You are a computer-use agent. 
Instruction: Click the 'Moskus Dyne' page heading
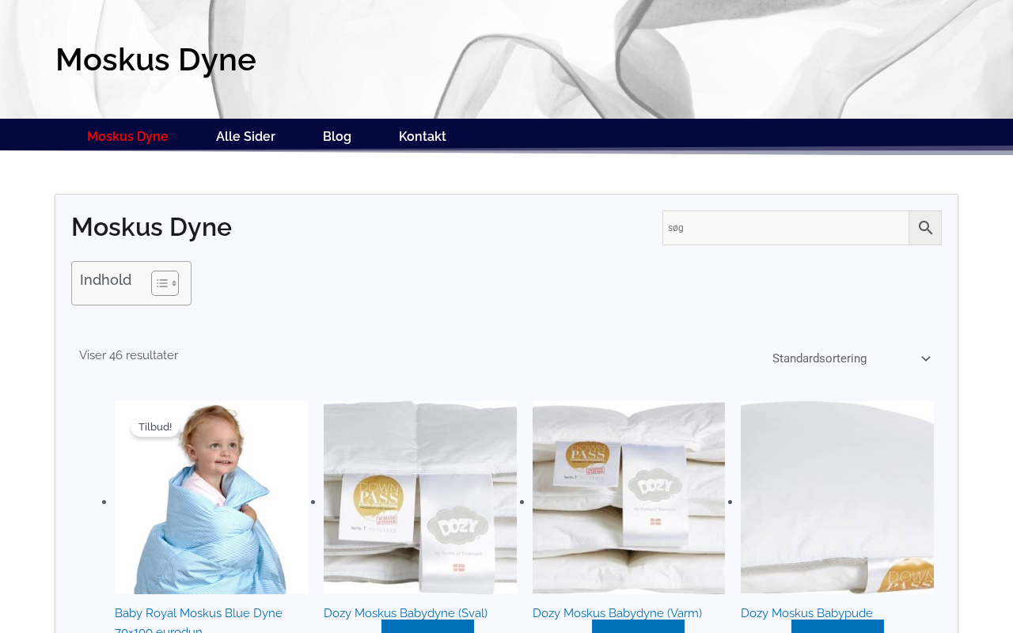[x=151, y=227]
